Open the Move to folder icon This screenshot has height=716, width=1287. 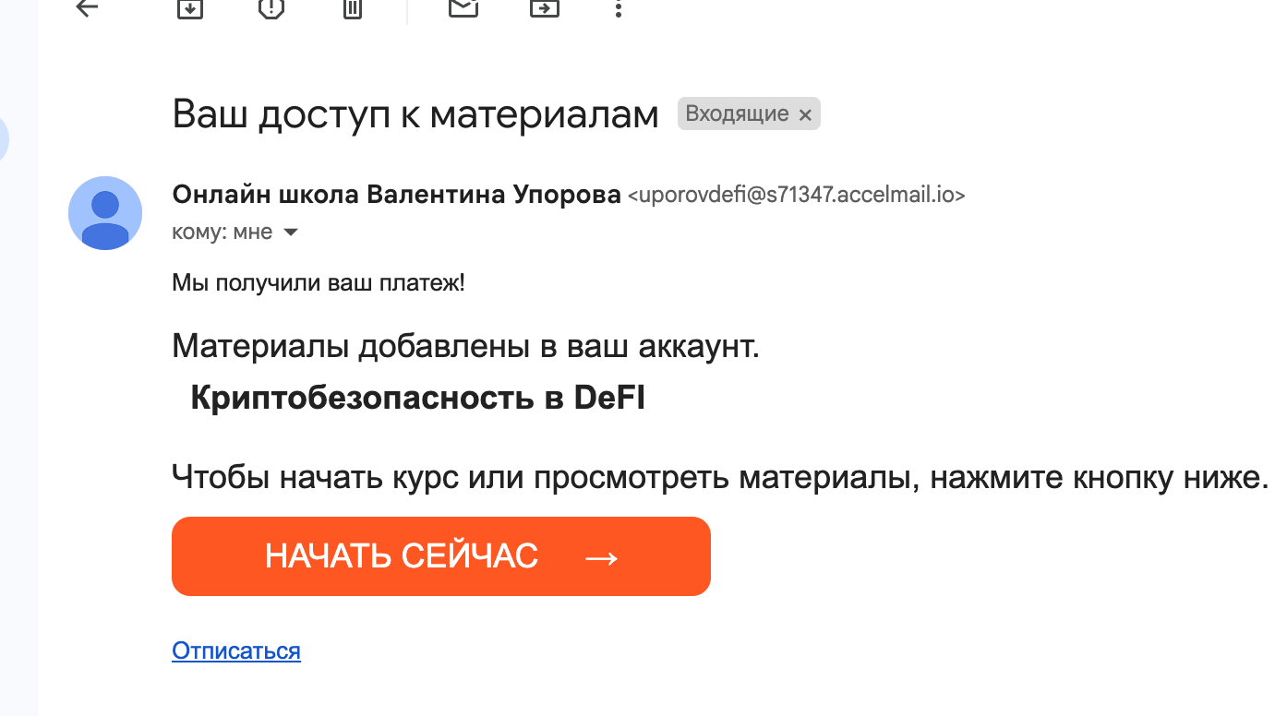click(x=544, y=8)
